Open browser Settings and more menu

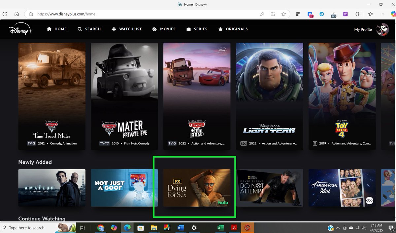coord(382,14)
